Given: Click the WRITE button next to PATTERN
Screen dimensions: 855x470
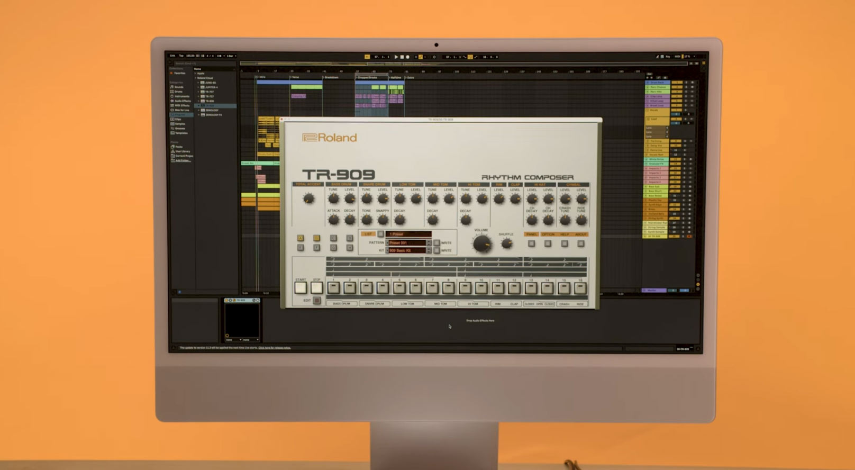Looking at the screenshot, I should click(436, 243).
